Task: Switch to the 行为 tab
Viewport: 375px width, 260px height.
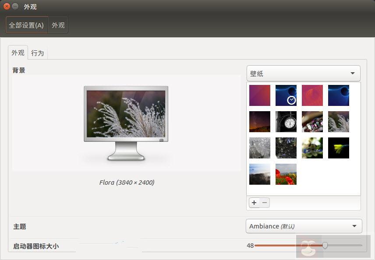Action: 37,53
